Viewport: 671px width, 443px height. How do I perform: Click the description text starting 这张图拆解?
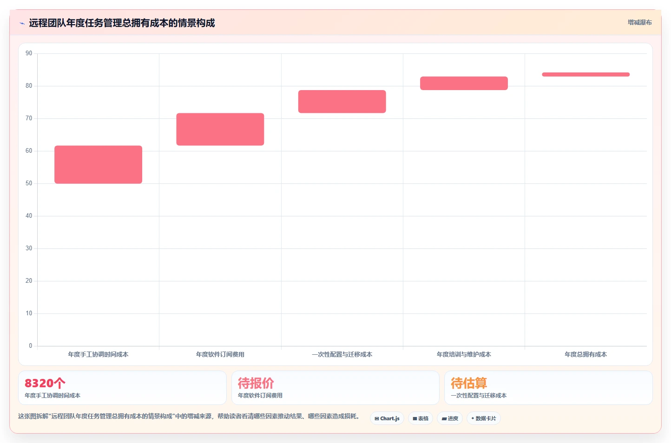point(189,416)
